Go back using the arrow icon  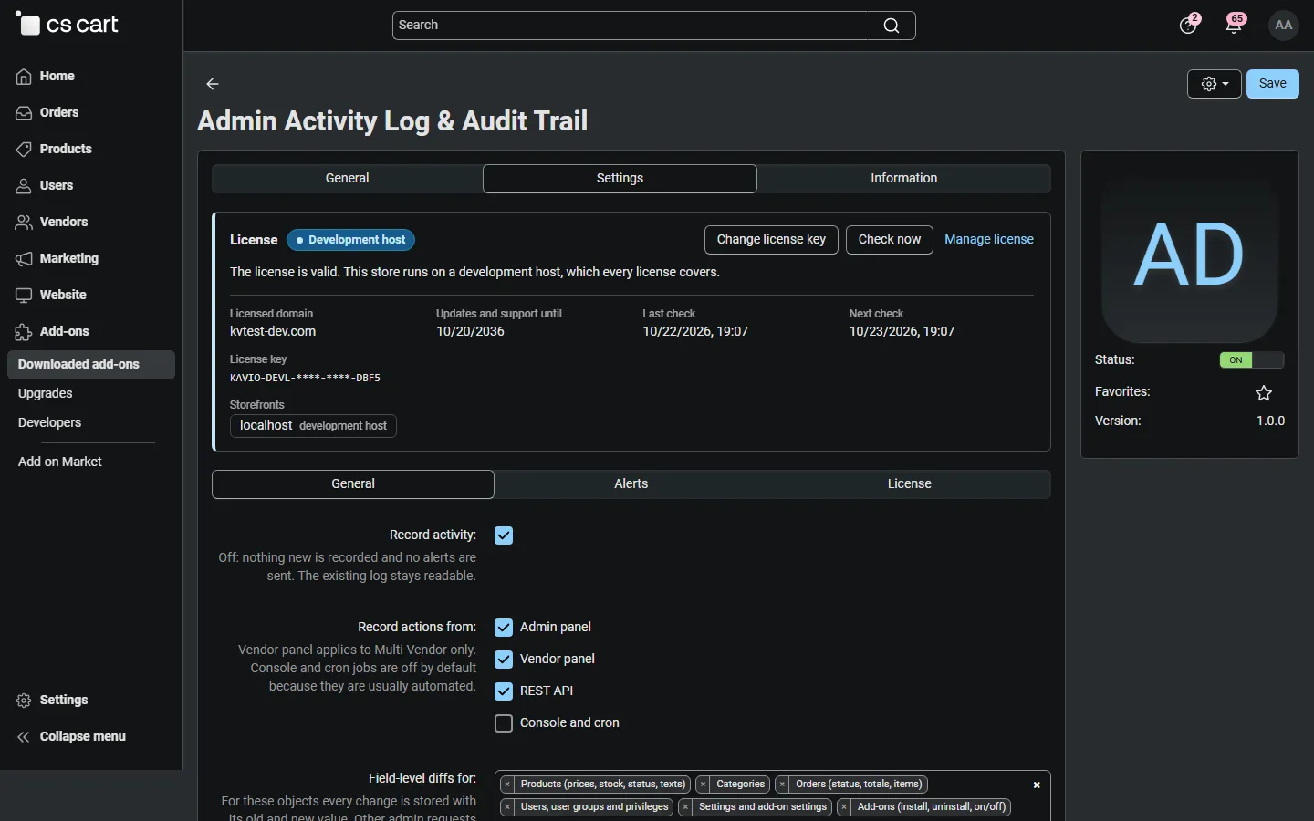[213, 84]
